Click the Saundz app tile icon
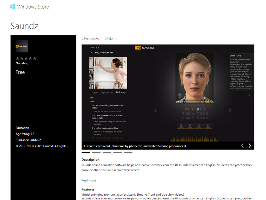This screenshot has width=266, height=200. pyautogui.click(x=22, y=46)
